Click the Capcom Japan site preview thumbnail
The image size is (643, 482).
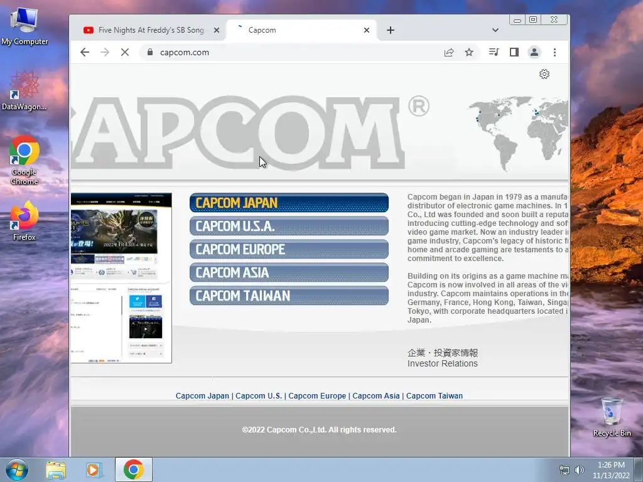click(121, 278)
